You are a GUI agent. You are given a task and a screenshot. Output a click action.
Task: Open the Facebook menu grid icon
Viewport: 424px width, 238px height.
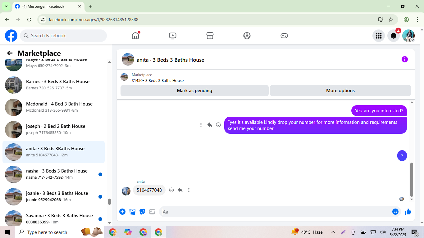pos(378,36)
